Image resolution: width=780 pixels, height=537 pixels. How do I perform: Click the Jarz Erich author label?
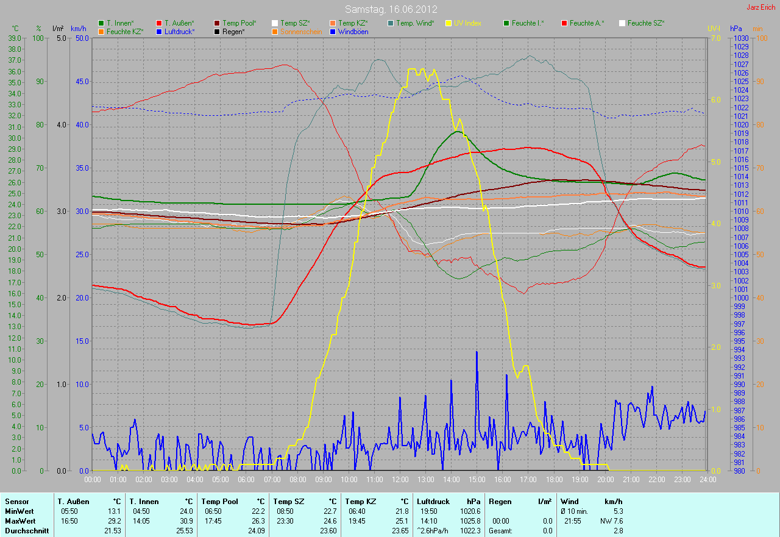(761, 7)
